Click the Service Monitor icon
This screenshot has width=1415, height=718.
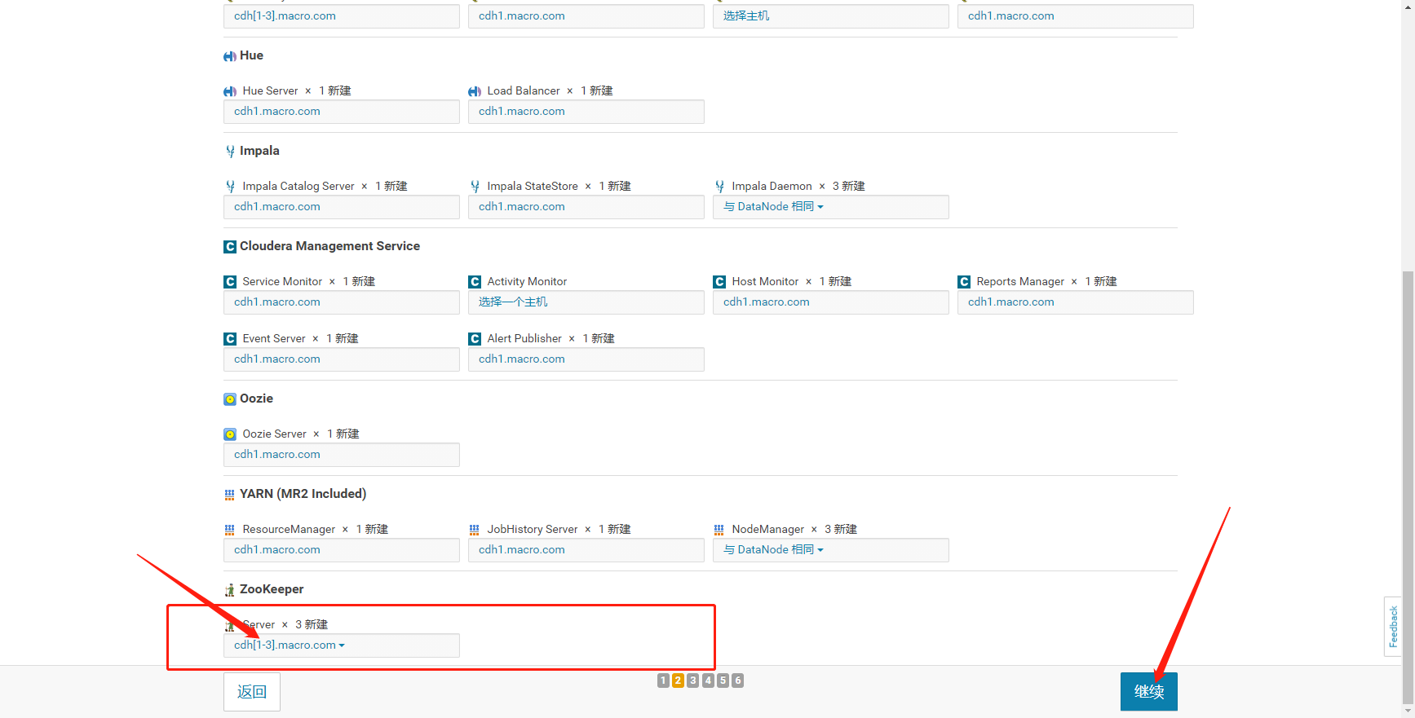point(230,282)
